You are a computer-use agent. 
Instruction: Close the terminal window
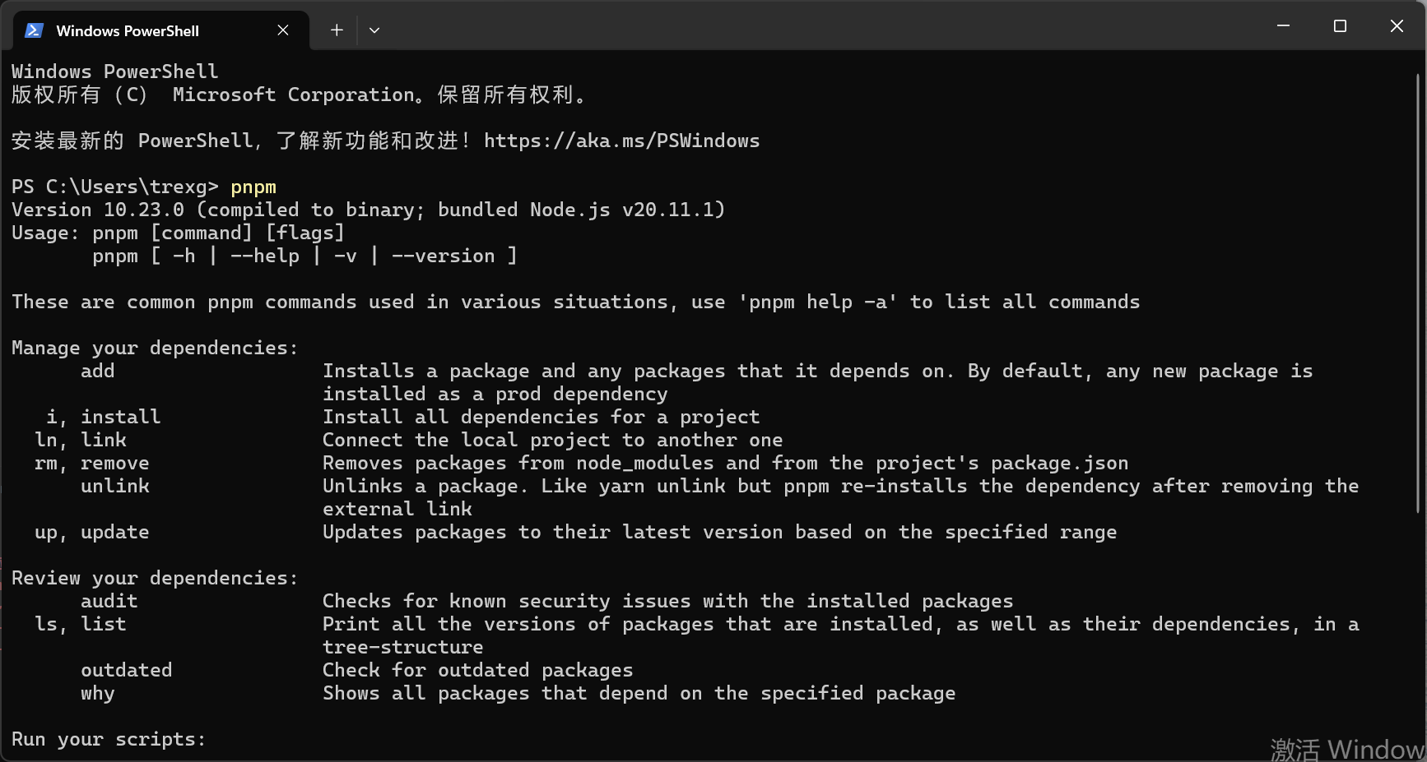pos(1397,26)
